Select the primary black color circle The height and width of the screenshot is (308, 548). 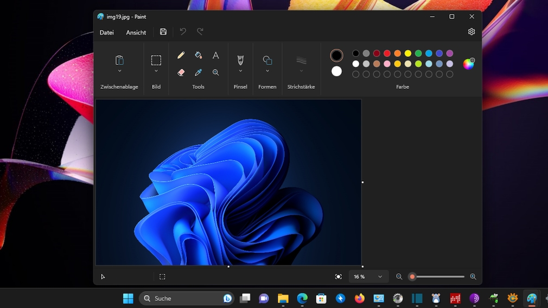point(336,55)
